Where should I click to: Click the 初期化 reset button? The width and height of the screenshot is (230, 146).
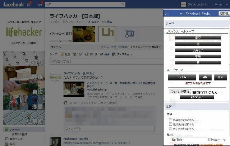tap(224, 14)
